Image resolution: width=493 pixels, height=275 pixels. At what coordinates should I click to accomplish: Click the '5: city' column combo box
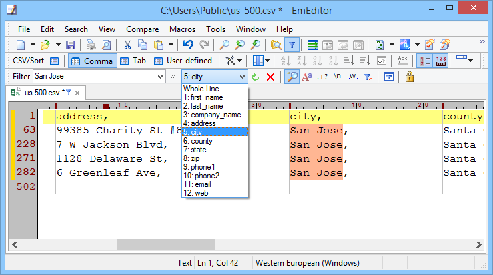point(214,77)
